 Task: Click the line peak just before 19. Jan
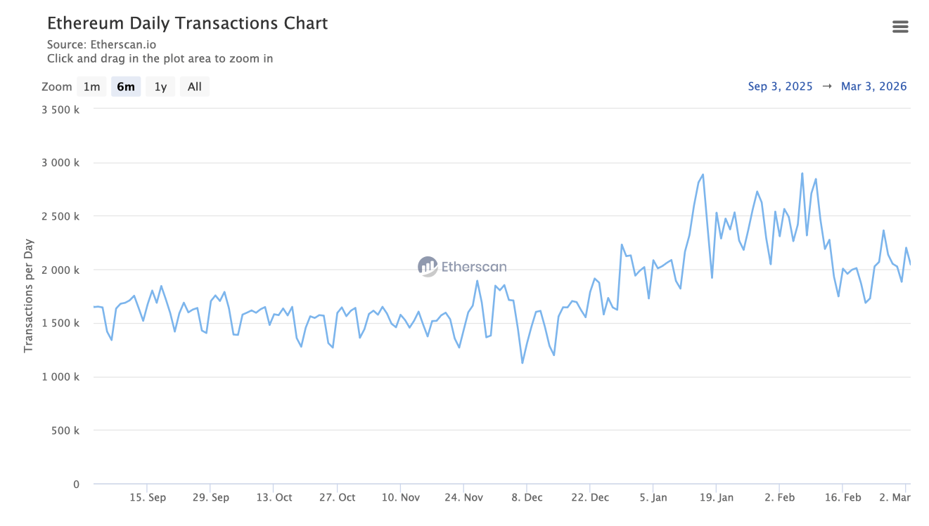[x=703, y=175]
